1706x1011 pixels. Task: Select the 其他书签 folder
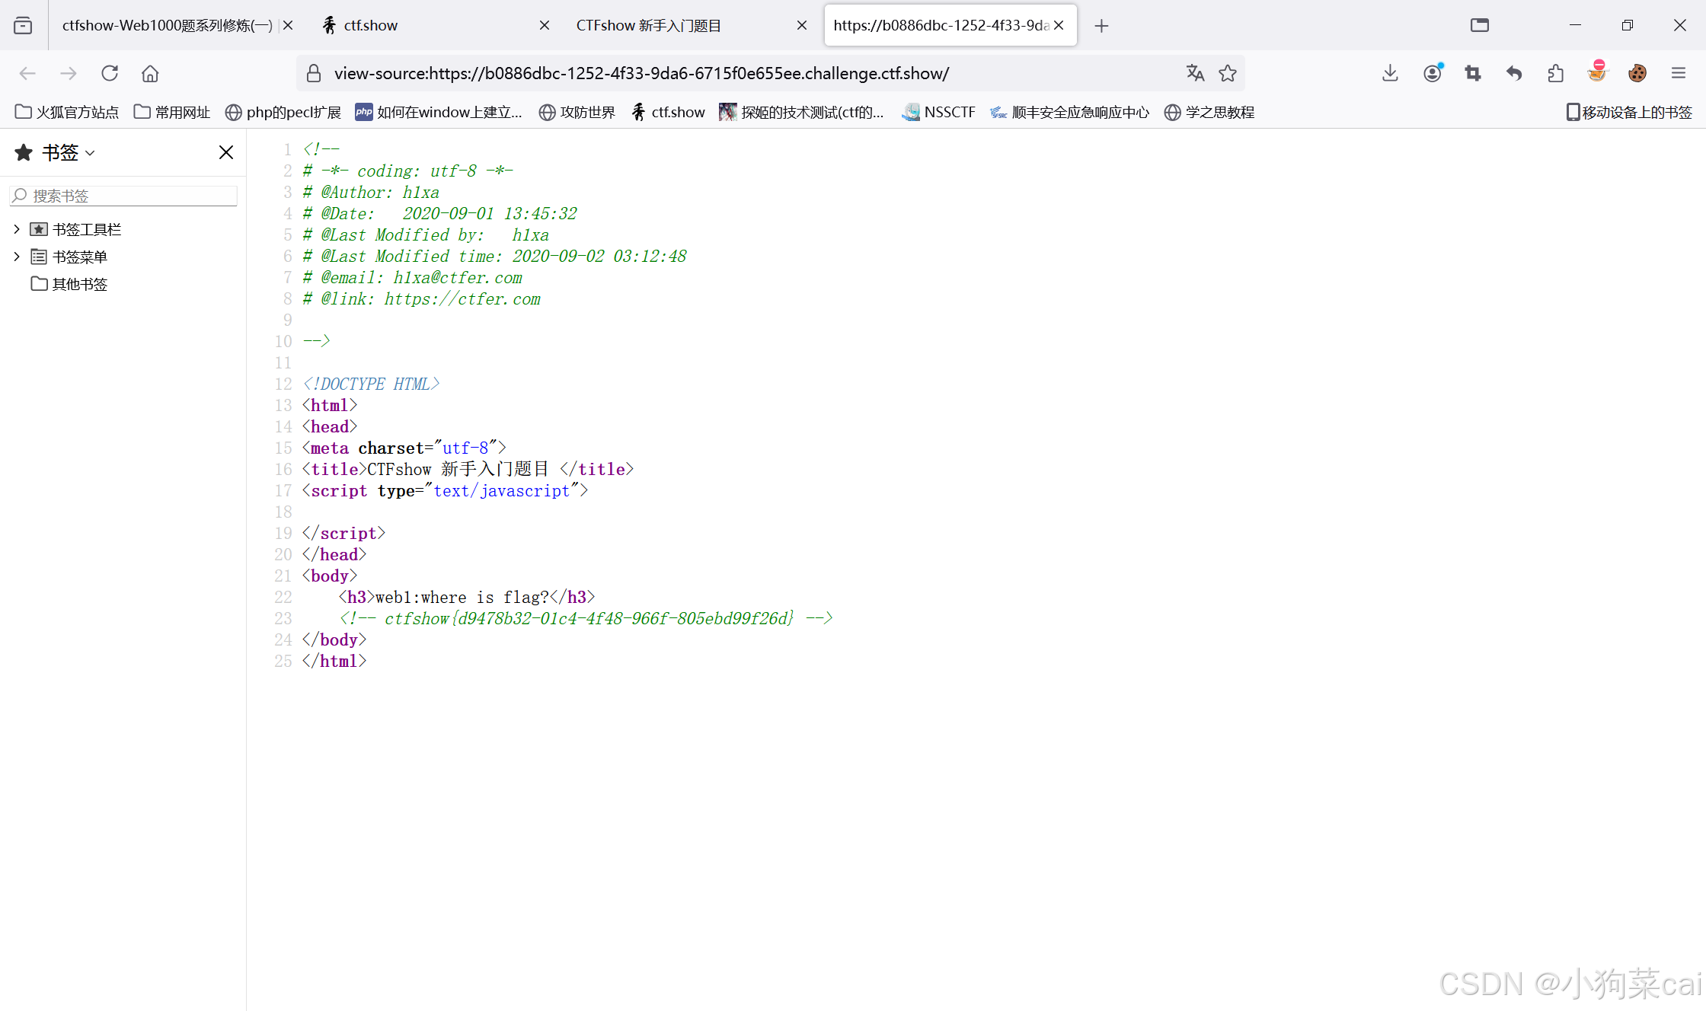tap(79, 284)
